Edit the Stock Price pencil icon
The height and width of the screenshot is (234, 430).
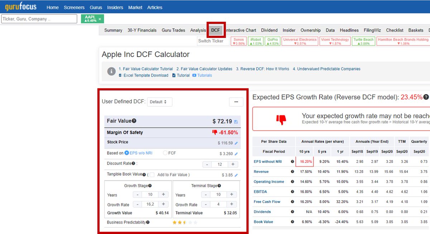(236, 143)
